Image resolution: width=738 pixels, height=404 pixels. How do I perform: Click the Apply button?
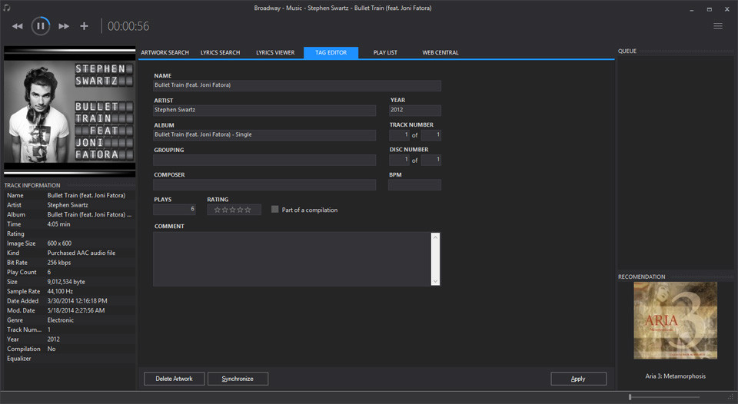click(578, 379)
